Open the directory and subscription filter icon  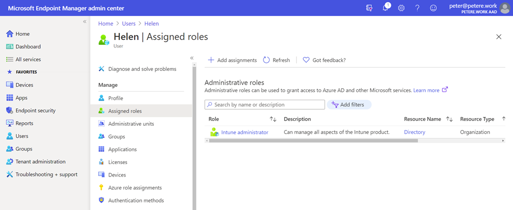click(370, 8)
